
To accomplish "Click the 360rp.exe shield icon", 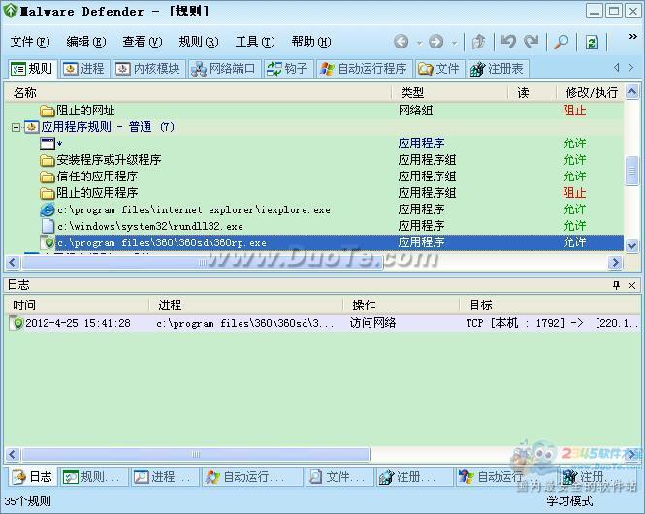I will [x=48, y=242].
